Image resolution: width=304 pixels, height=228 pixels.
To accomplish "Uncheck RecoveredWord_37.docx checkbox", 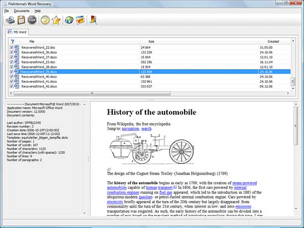I will (x=12, y=57).
